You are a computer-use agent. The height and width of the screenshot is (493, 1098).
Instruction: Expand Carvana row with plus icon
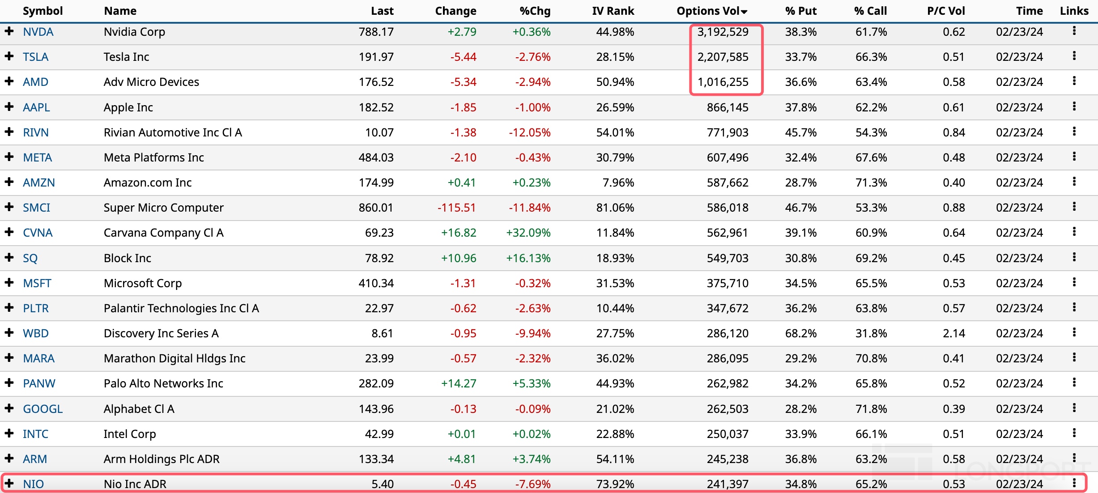[x=9, y=232]
